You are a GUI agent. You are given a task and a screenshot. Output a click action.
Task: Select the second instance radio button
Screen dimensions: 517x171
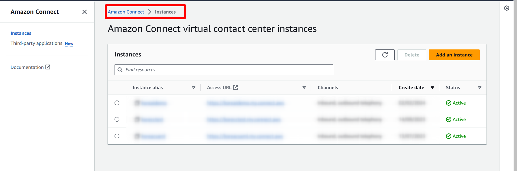(117, 119)
